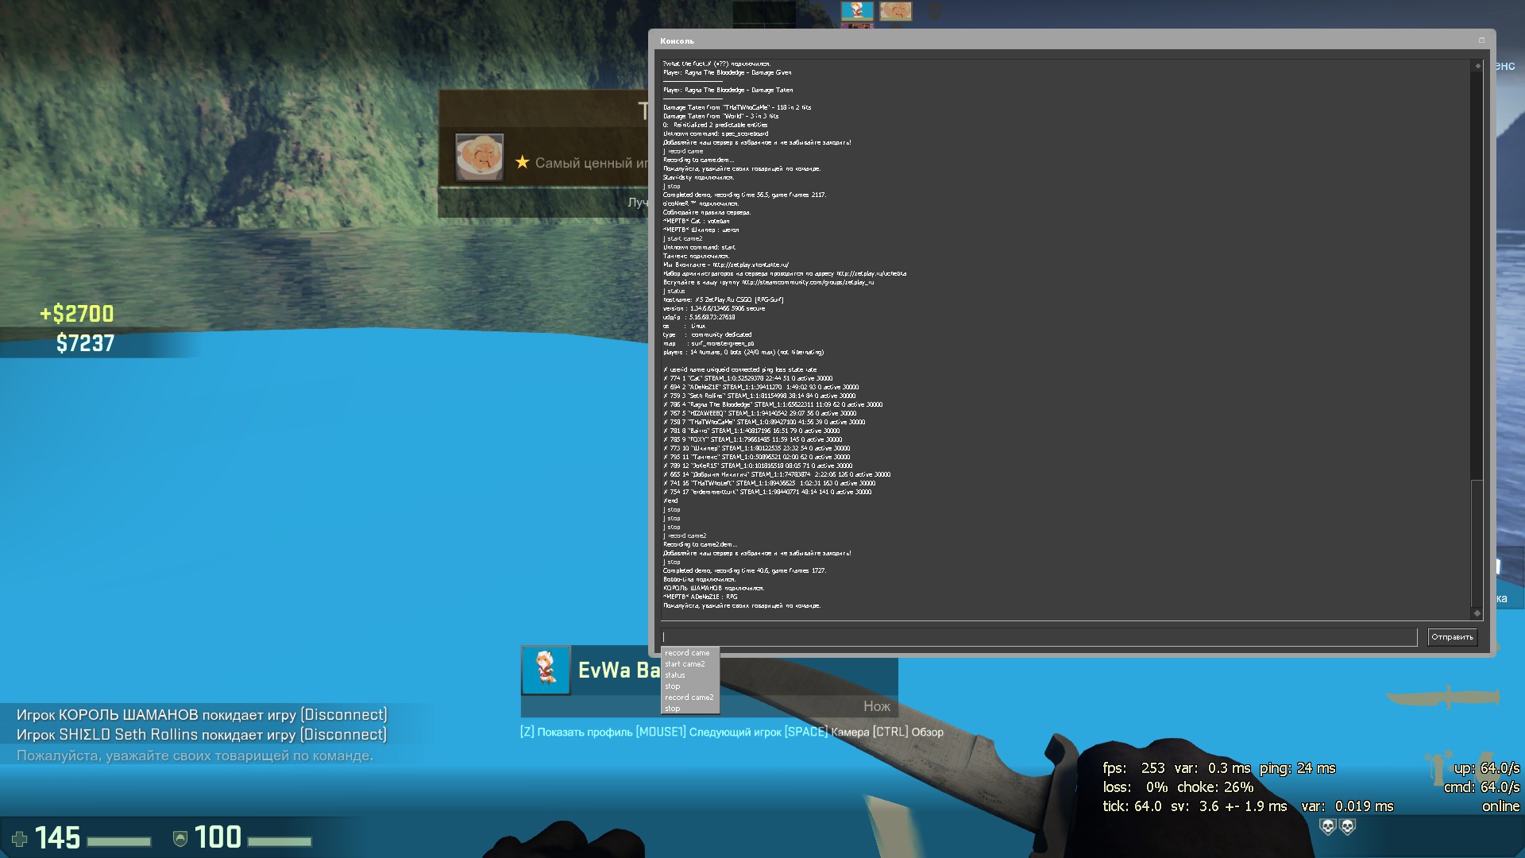Click the Нож weapon label
The height and width of the screenshot is (858, 1525).
tap(877, 706)
